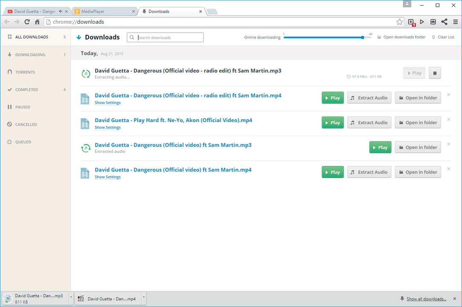The height and width of the screenshot is (307, 462).
Task: Show Cancelled downloads
Action: coord(36,124)
